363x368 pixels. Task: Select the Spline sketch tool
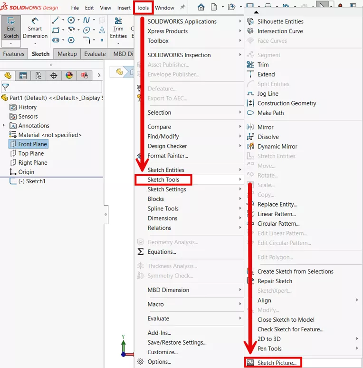pos(86,20)
